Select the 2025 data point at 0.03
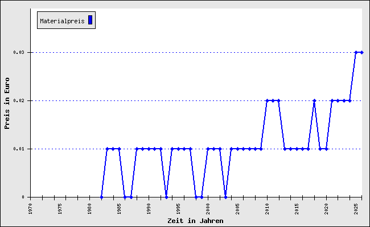The width and height of the screenshot is (370, 227). [x=356, y=52]
